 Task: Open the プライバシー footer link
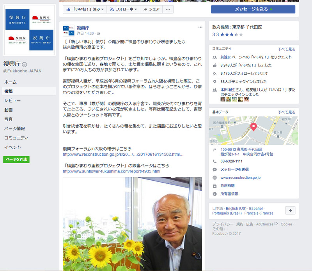222,224
